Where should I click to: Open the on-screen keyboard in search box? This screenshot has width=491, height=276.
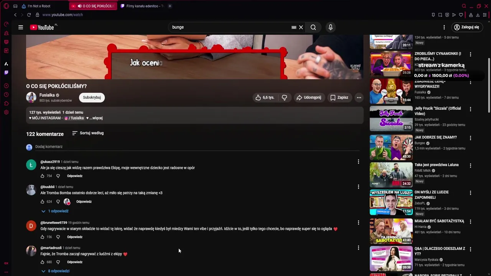[x=294, y=27]
